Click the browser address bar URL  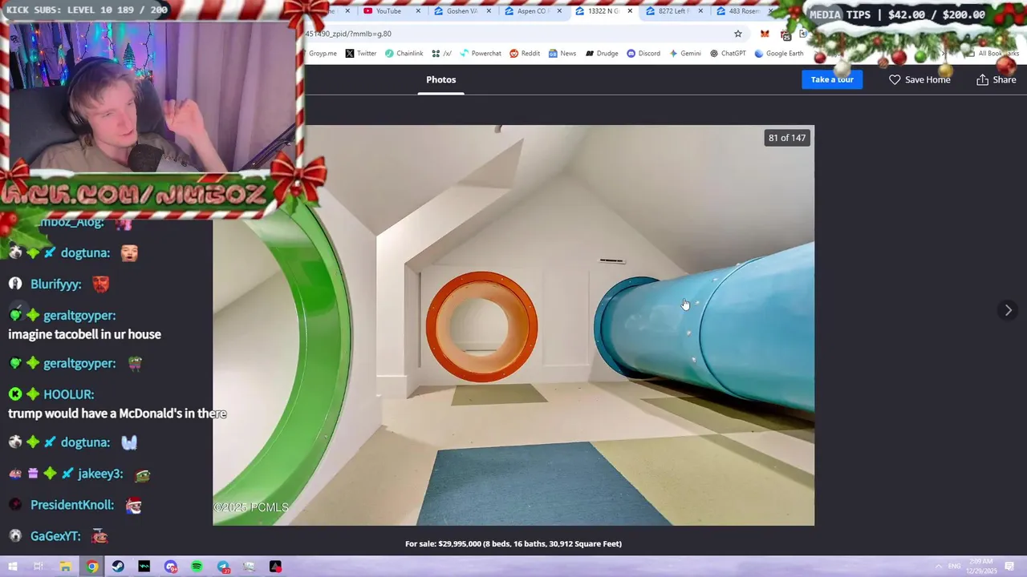[348, 34]
